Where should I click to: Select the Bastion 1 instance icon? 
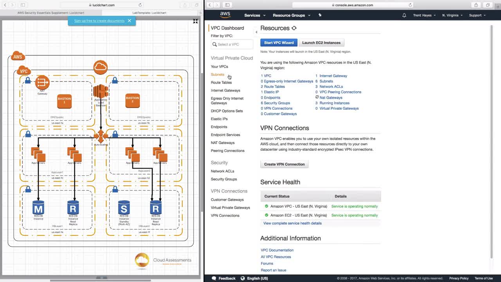[x=64, y=101]
